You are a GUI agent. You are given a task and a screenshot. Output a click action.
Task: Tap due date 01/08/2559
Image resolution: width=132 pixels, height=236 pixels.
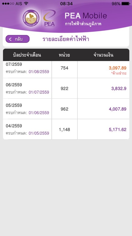39,72
